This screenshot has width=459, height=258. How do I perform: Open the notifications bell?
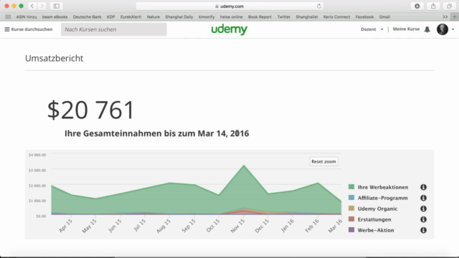point(427,29)
